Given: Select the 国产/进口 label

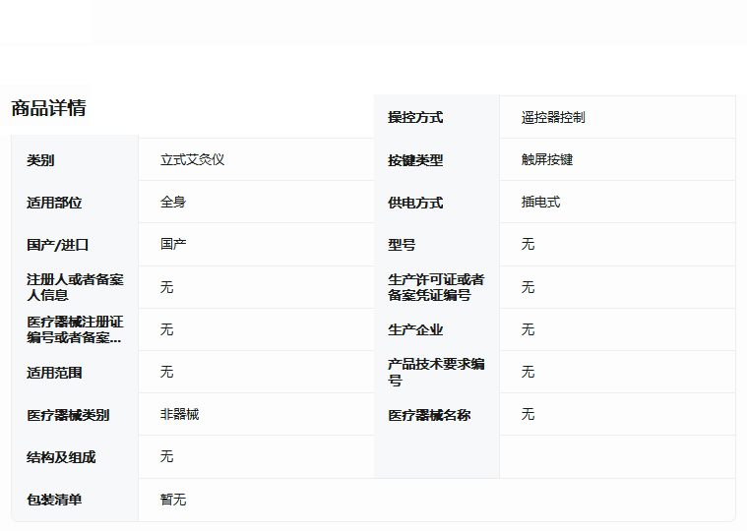Looking at the screenshot, I should click(58, 245).
